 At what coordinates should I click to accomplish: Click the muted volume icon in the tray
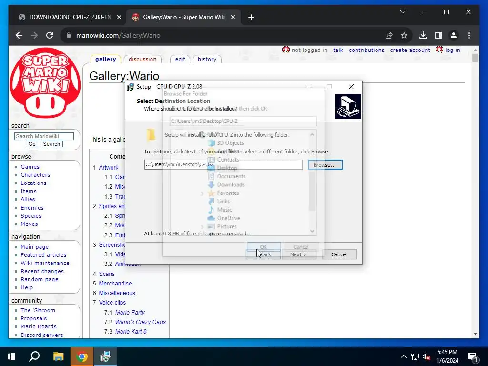427,356
